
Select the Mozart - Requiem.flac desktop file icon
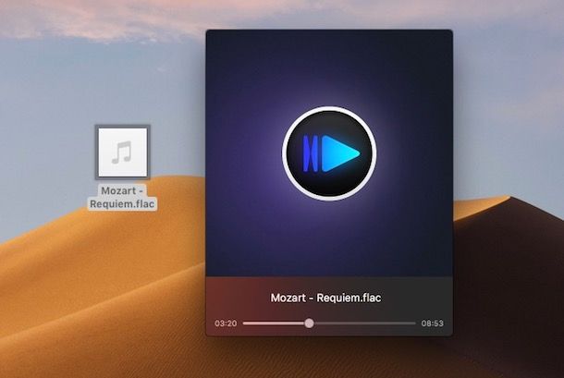click(x=123, y=152)
